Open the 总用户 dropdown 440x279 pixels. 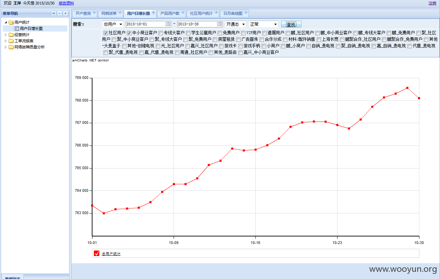click(113, 24)
